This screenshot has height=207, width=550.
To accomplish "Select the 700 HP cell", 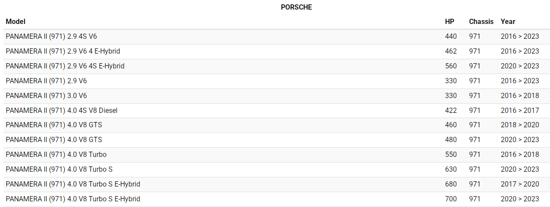I will point(451,199).
